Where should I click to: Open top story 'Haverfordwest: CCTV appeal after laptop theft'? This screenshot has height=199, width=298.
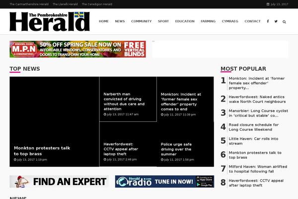pos(121,149)
